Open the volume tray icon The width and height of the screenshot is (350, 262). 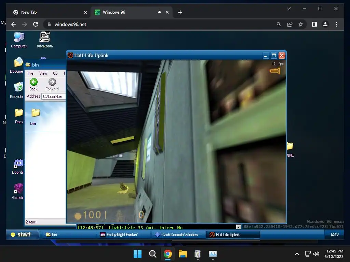(x=316, y=254)
